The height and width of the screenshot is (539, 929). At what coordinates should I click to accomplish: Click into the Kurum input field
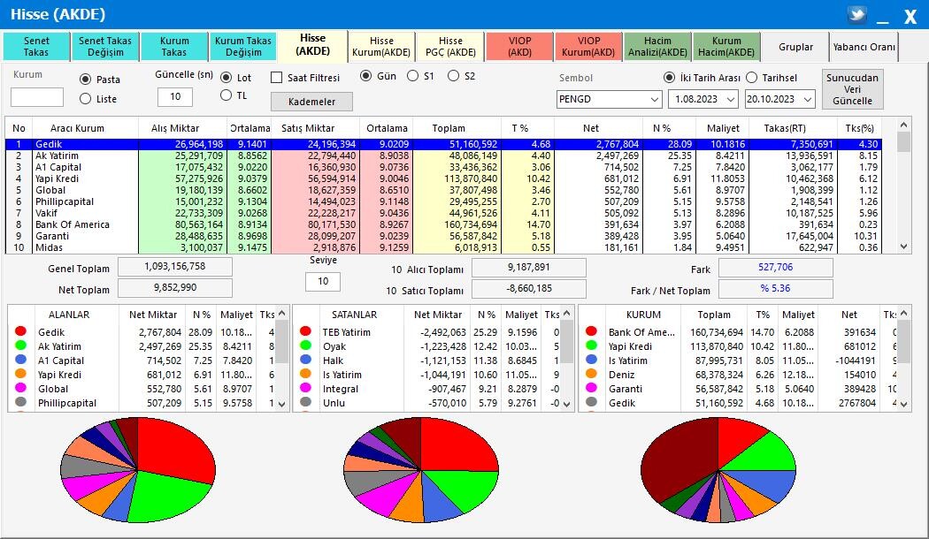point(37,97)
